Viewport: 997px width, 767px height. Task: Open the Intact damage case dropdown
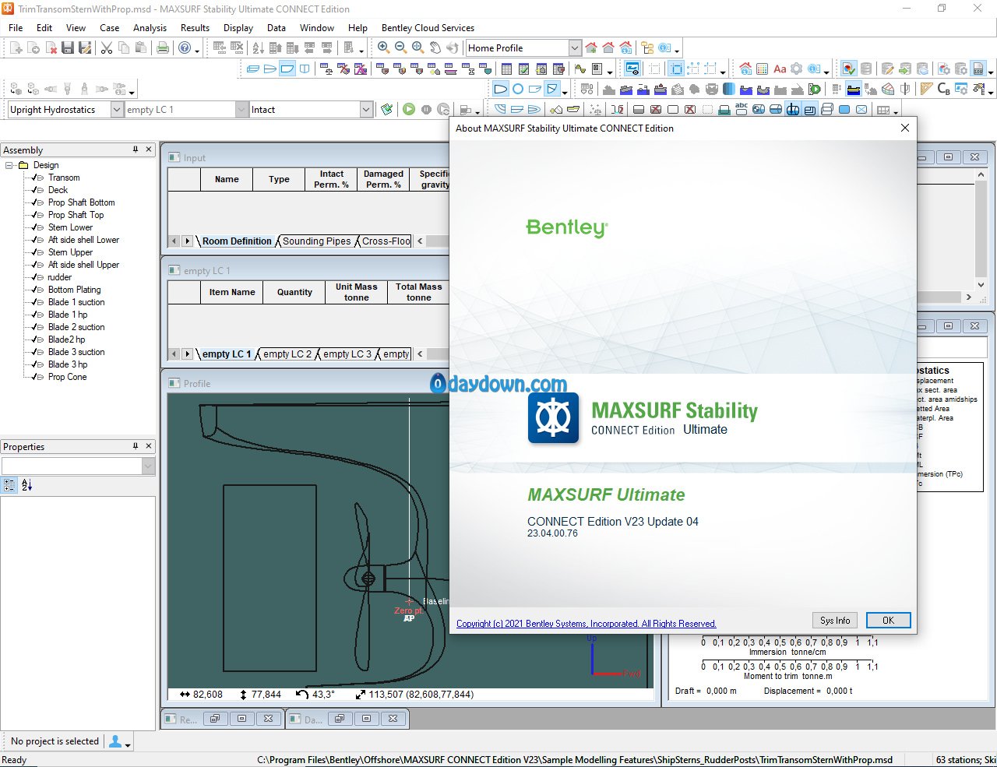366,110
